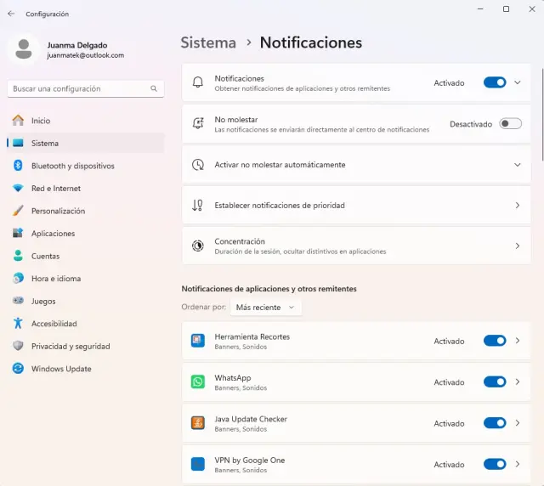Click the Java Update Checker icon
Viewport: 544px width, 486px height.
pyautogui.click(x=198, y=423)
